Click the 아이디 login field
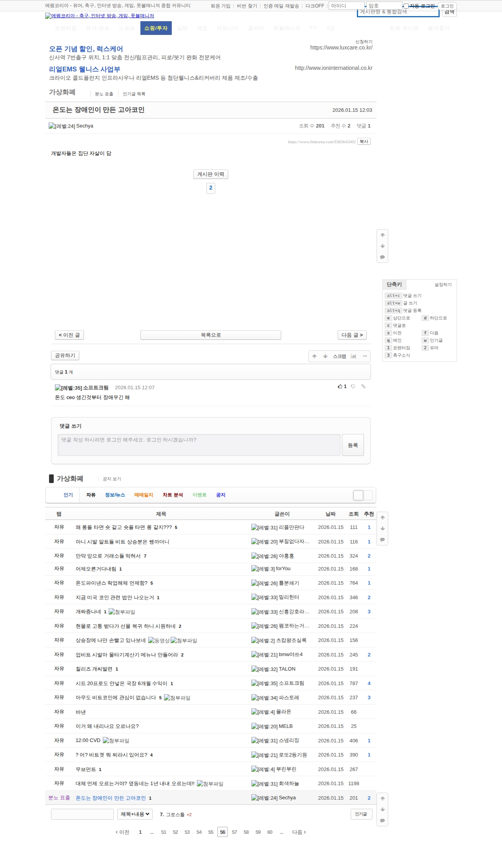Viewport: 502px width, 846px height. [346, 6]
